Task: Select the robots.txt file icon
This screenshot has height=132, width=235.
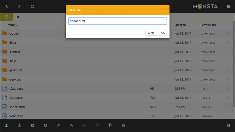Action: 5,116
